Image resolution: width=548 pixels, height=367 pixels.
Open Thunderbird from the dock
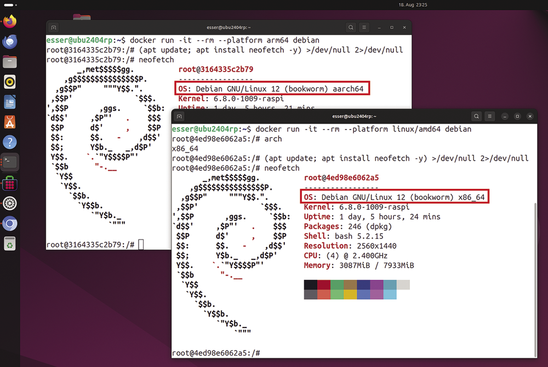pos(10,42)
